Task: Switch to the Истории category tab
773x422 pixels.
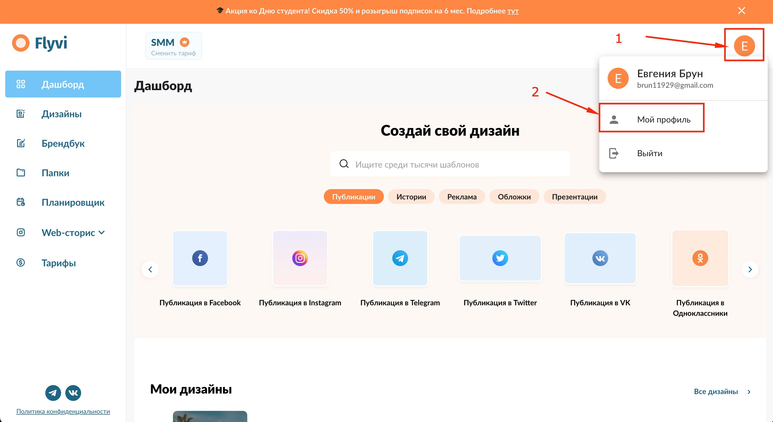Action: click(411, 197)
